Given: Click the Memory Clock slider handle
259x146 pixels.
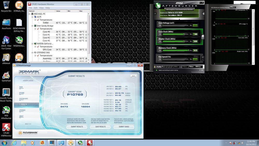Looking at the screenshot, I should tap(188, 50).
